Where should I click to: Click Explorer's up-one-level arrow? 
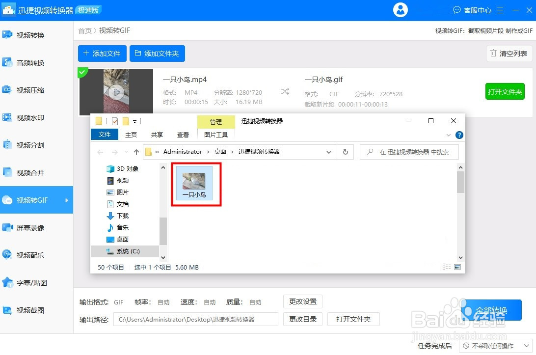pos(136,152)
